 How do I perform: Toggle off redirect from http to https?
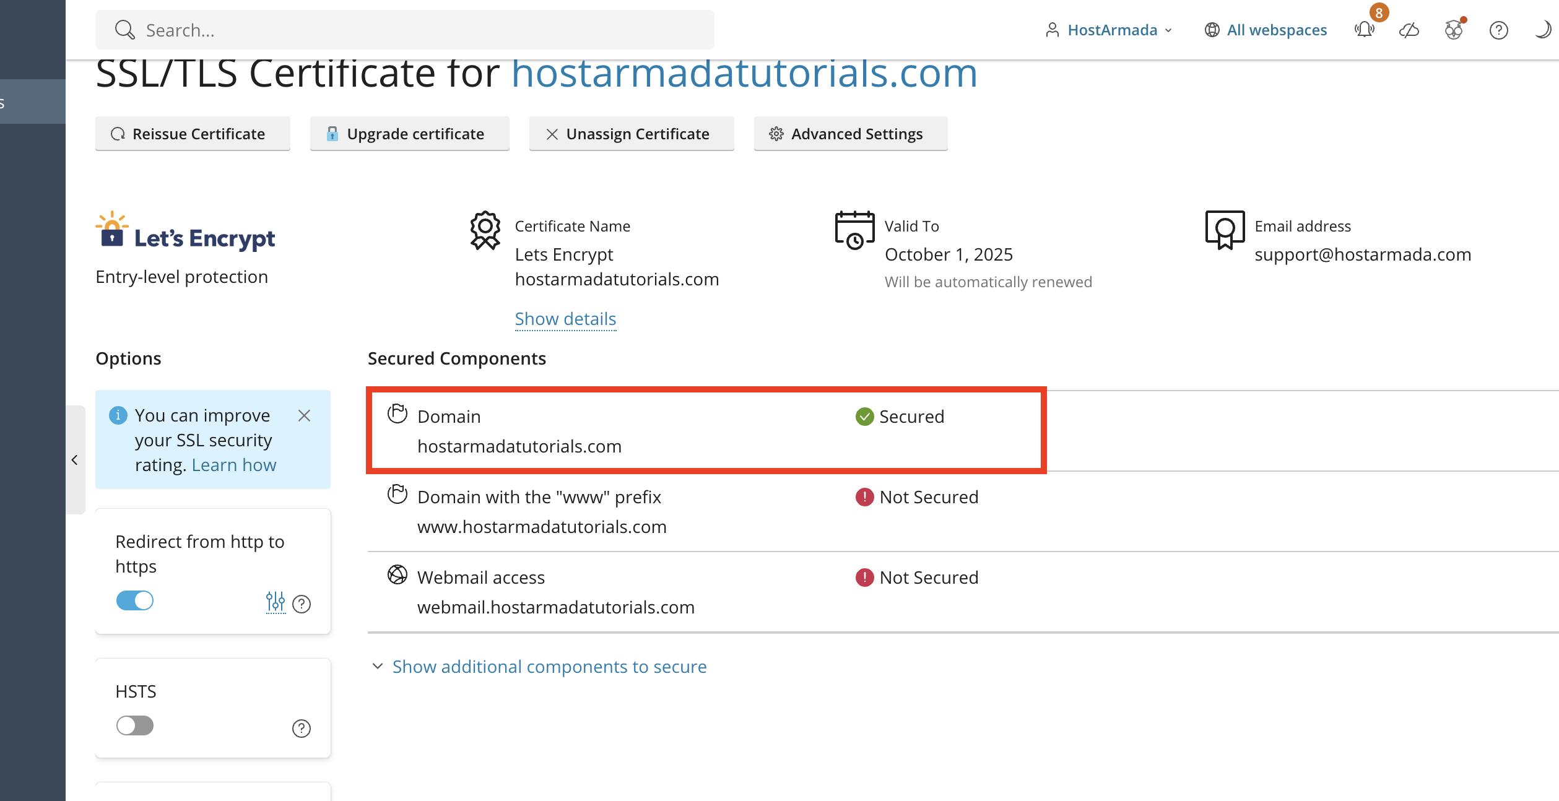click(x=134, y=600)
